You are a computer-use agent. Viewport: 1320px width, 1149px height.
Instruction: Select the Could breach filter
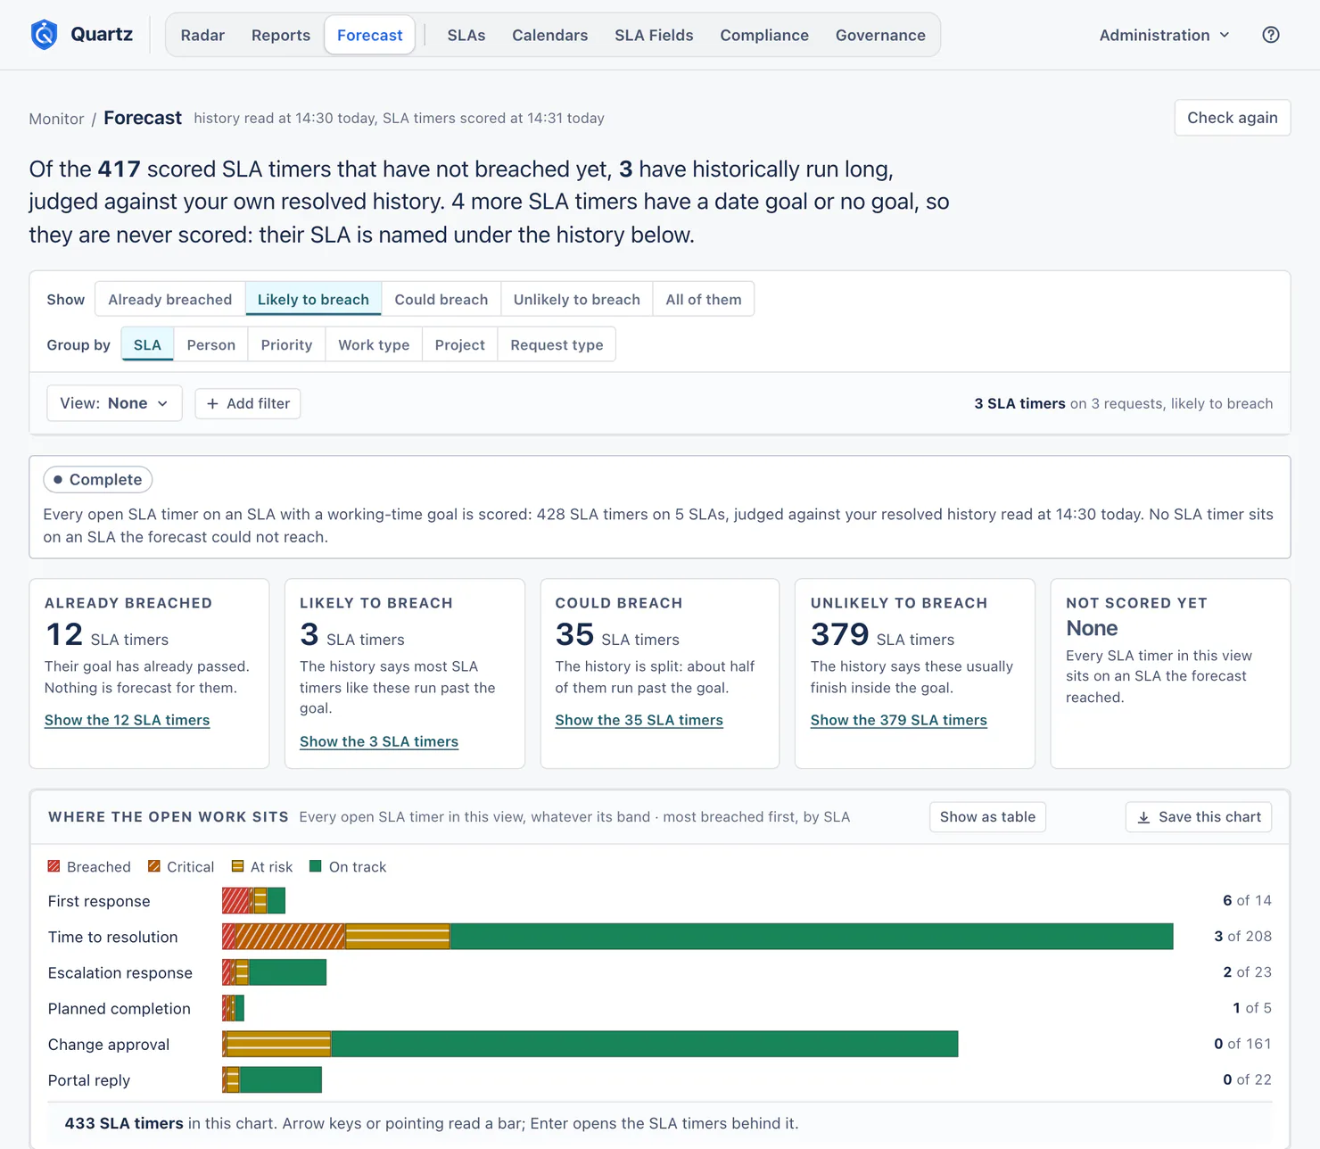[x=441, y=299]
